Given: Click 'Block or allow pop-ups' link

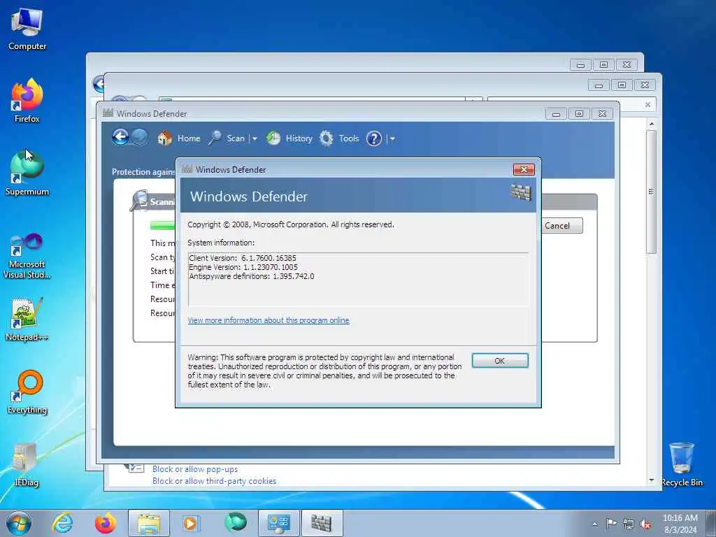Looking at the screenshot, I should 195,469.
